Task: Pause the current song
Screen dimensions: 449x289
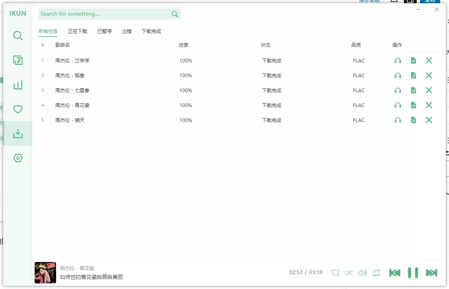Action: point(413,273)
